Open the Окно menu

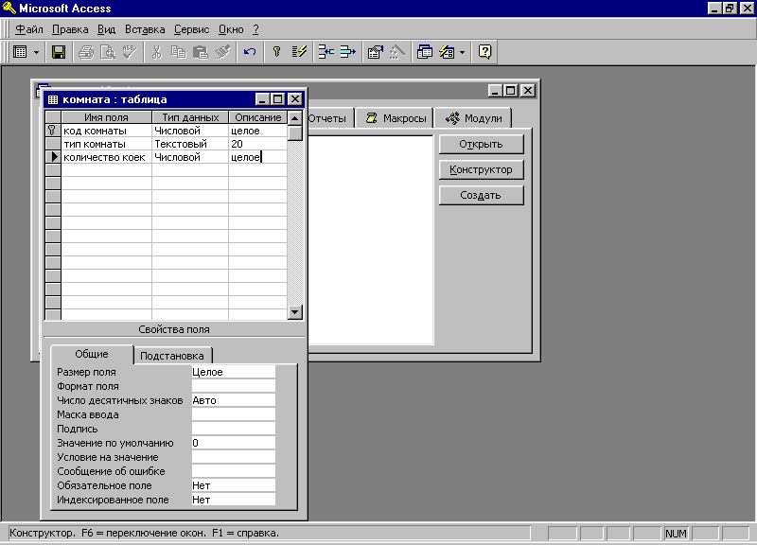tap(231, 29)
